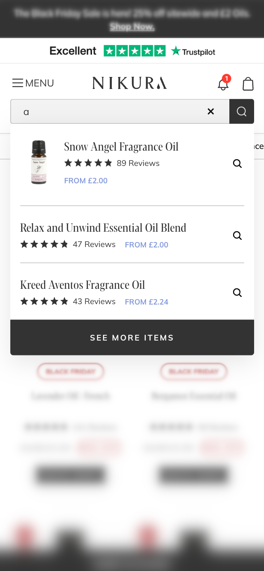Focus the search input field
264x571 pixels.
pyautogui.click(x=111, y=111)
